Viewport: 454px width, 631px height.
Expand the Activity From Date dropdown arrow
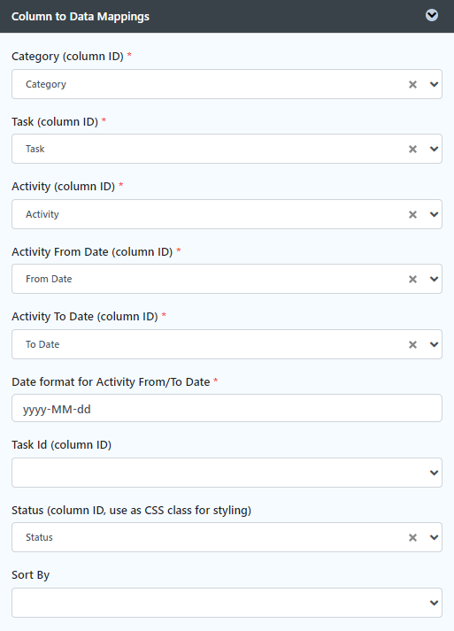(434, 280)
